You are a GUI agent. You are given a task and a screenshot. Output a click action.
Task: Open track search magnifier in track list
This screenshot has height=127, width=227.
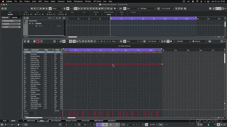[64, 18]
